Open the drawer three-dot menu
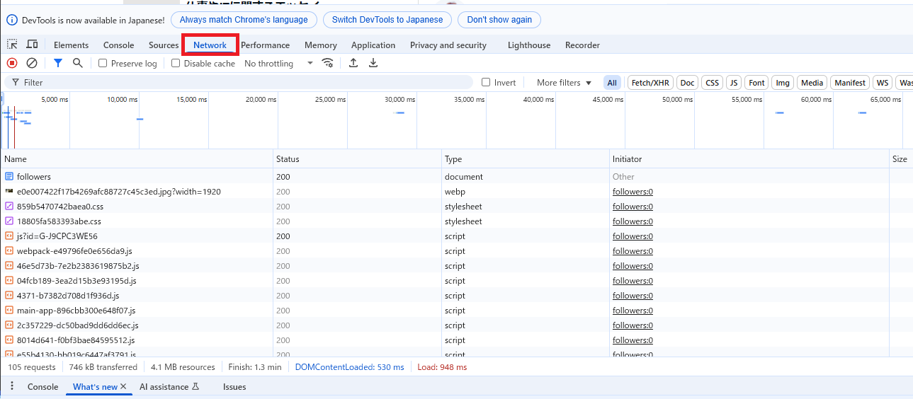913x399 pixels. (x=12, y=386)
